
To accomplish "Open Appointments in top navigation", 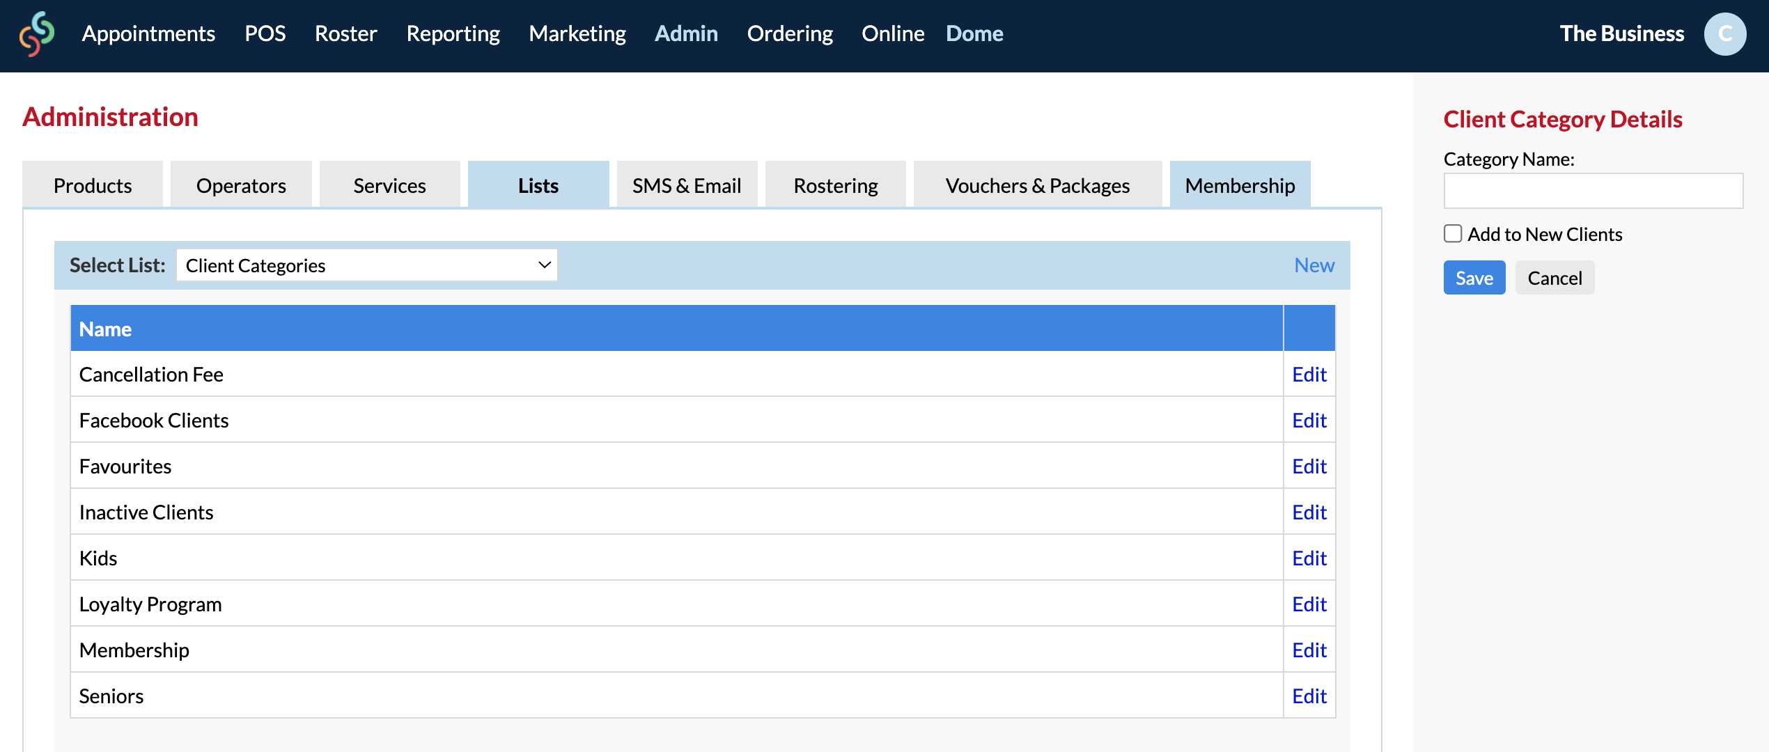I will (x=148, y=33).
